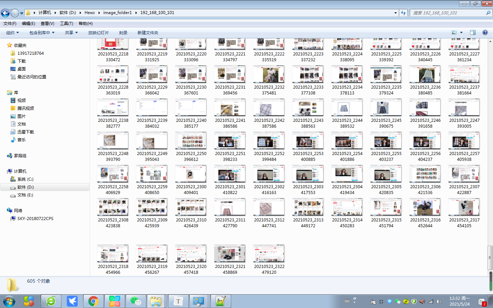Open 最近访问的位置 in favorites
This screenshot has width=493, height=308.
(32, 77)
